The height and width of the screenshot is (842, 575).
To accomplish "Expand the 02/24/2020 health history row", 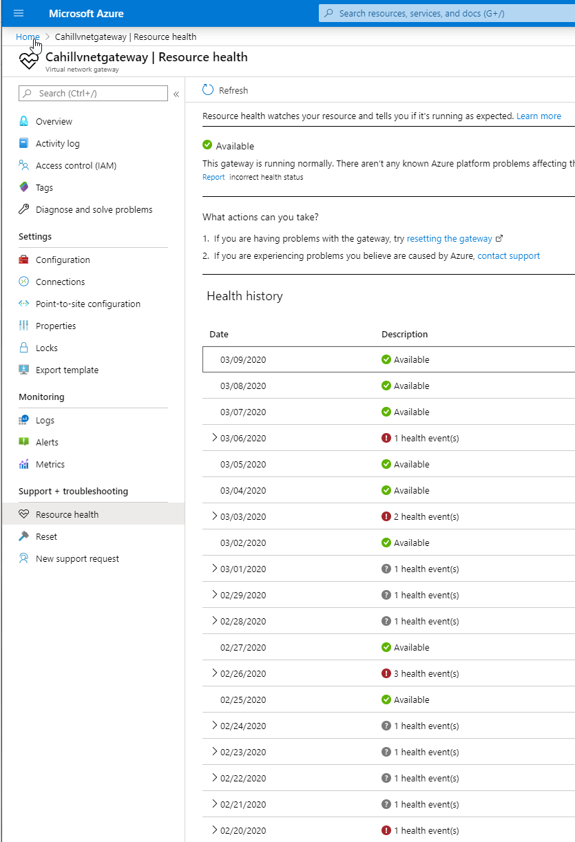I will tap(214, 725).
